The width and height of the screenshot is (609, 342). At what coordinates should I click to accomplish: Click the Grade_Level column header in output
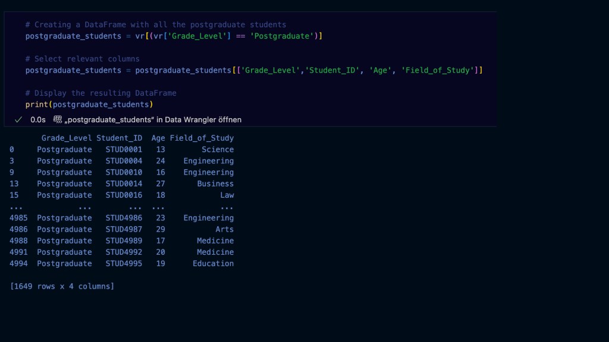[67, 138]
